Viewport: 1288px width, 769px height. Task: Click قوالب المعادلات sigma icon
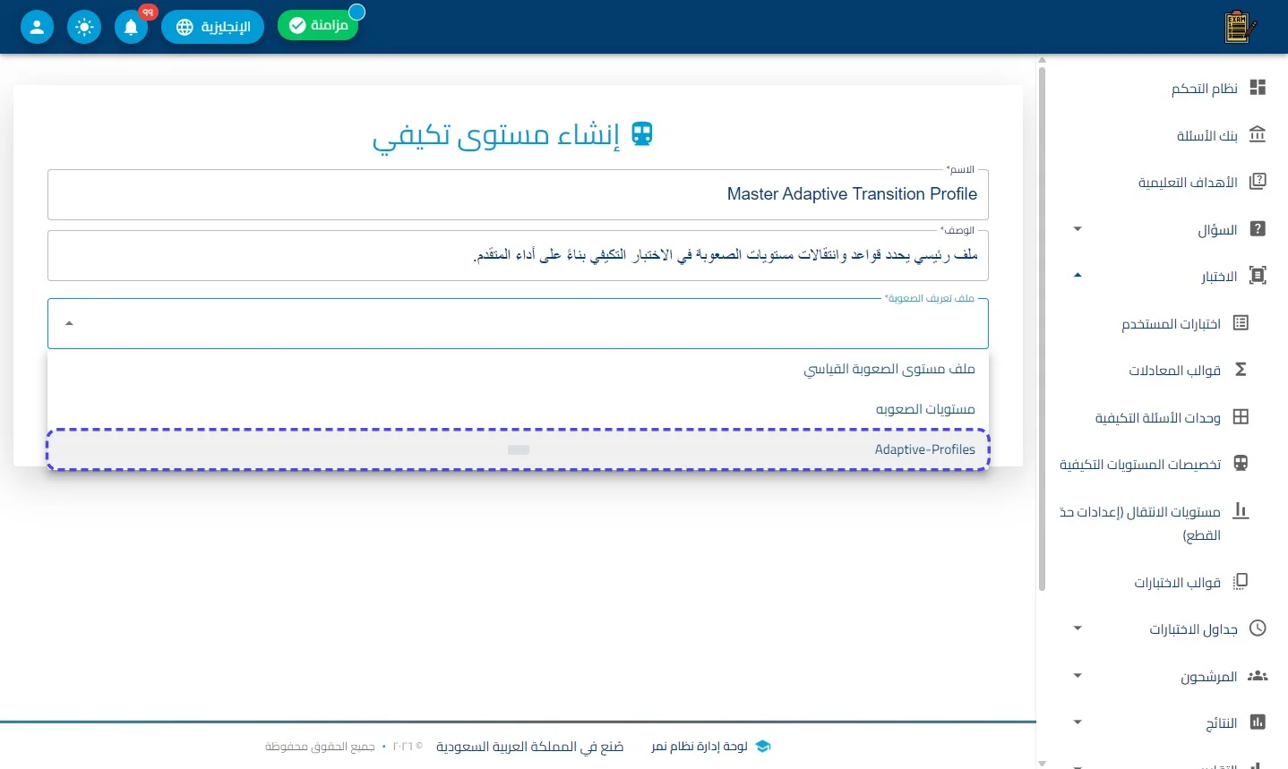[1241, 370]
